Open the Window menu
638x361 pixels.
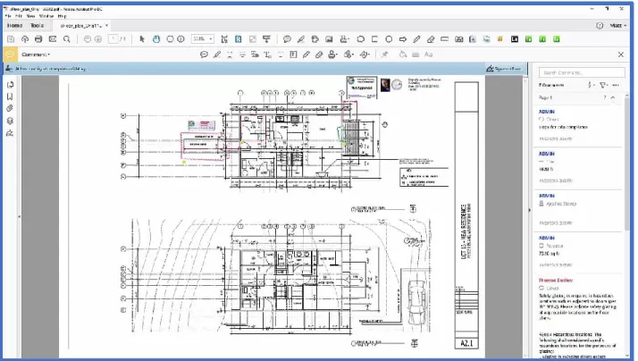tap(46, 16)
